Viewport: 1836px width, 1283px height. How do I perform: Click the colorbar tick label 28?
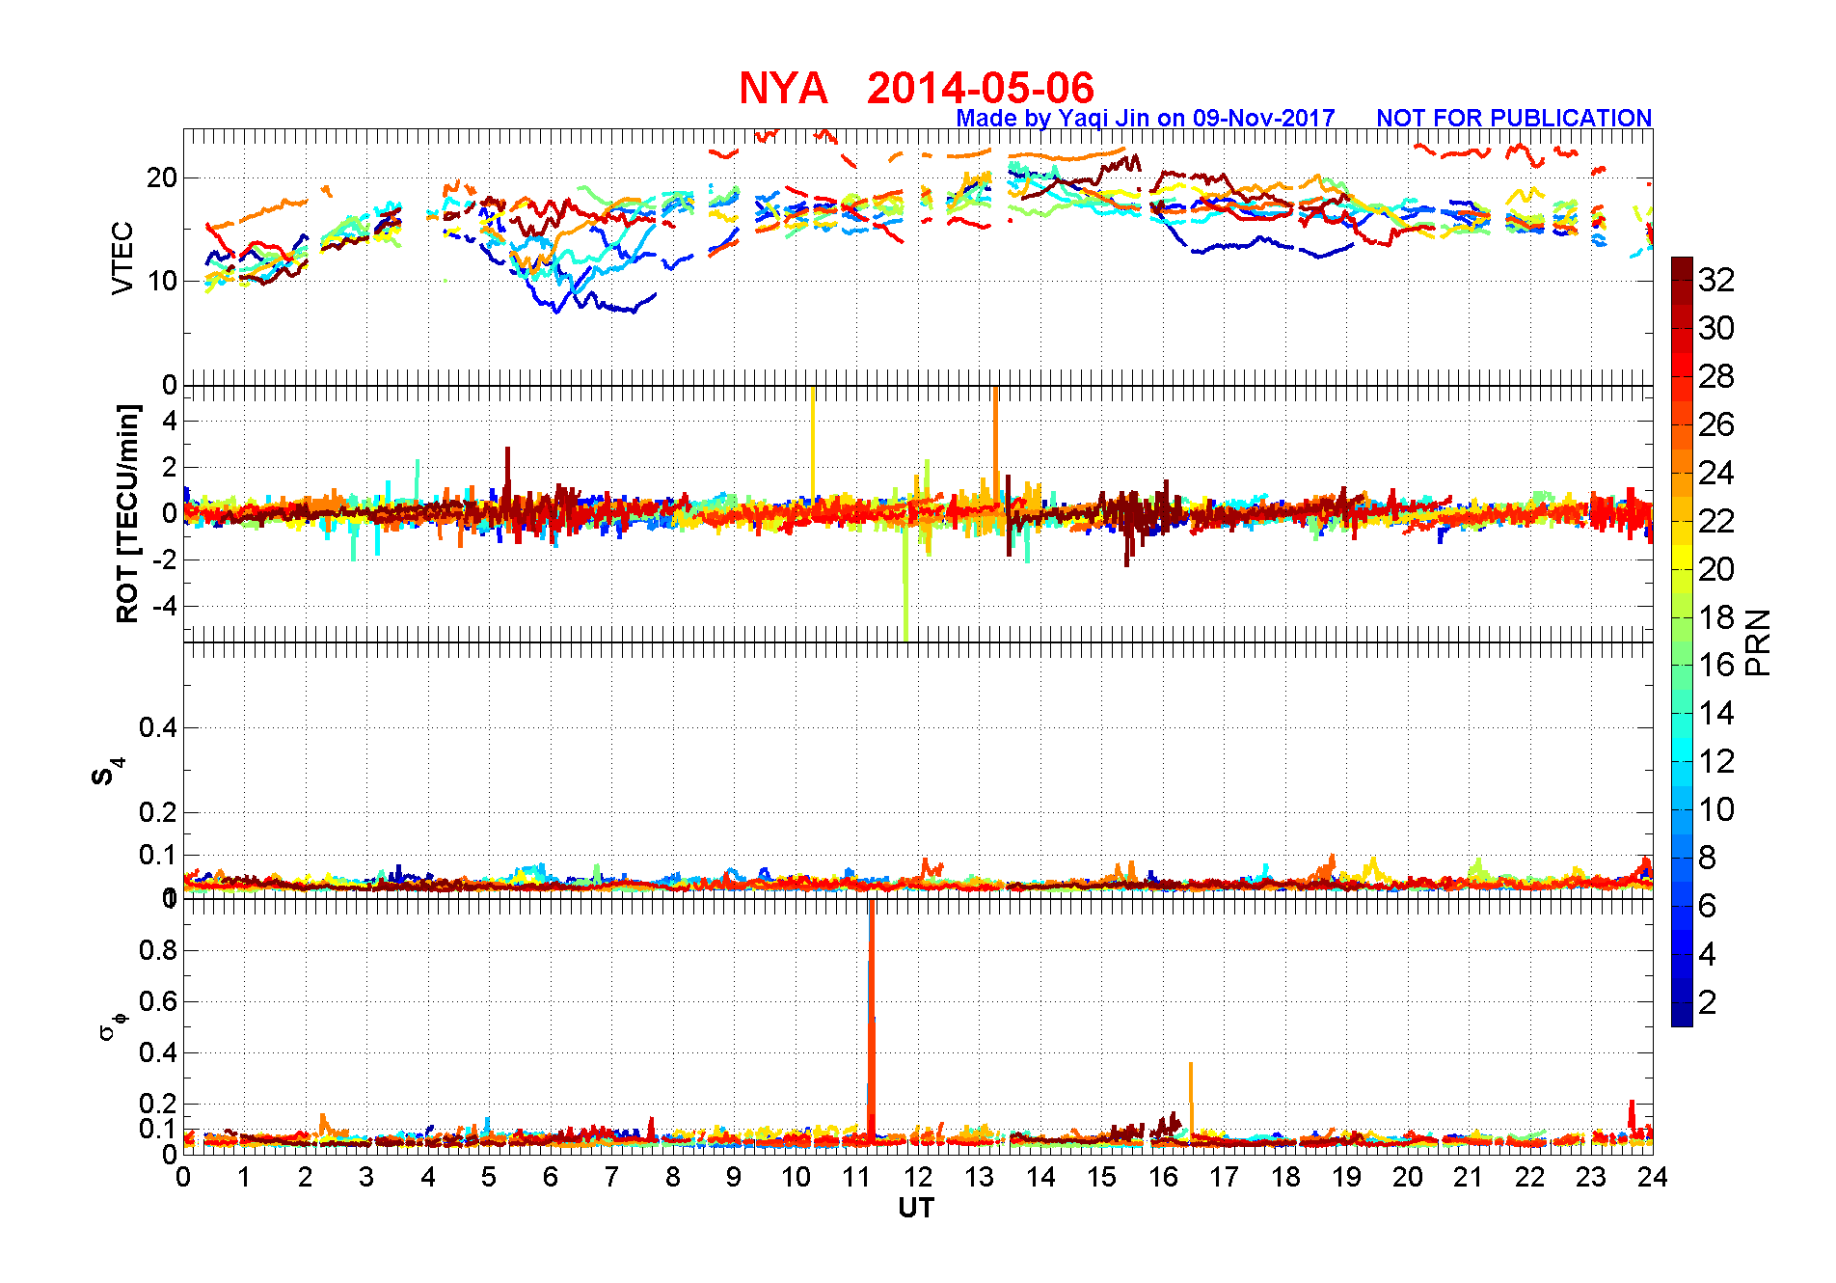click(1716, 376)
